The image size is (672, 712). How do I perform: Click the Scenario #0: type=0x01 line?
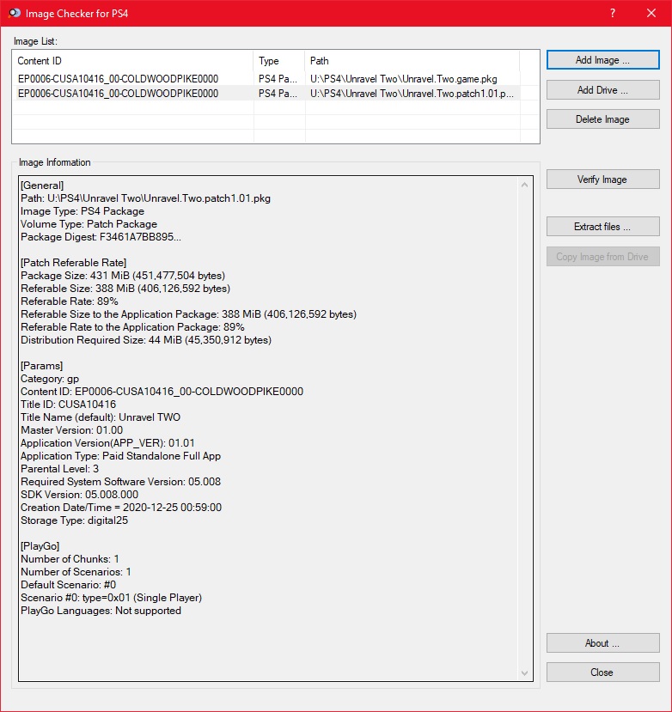tap(112, 598)
